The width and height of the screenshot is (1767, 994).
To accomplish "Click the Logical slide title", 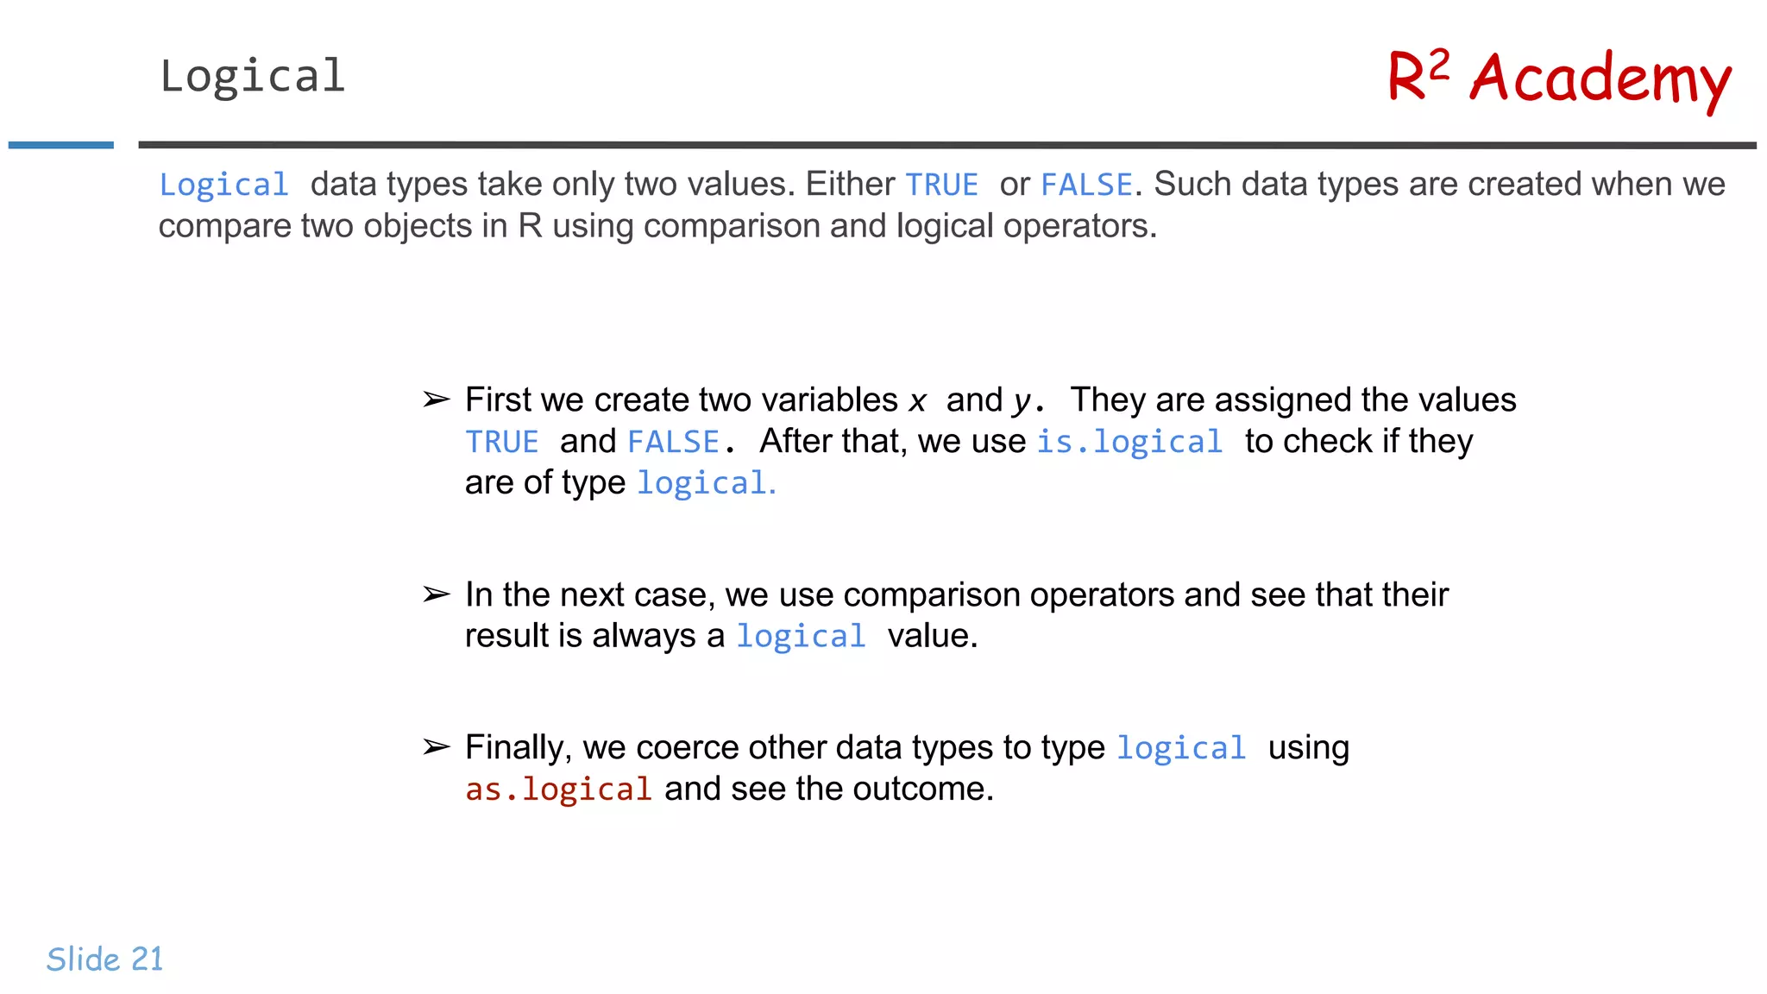I will click(252, 76).
